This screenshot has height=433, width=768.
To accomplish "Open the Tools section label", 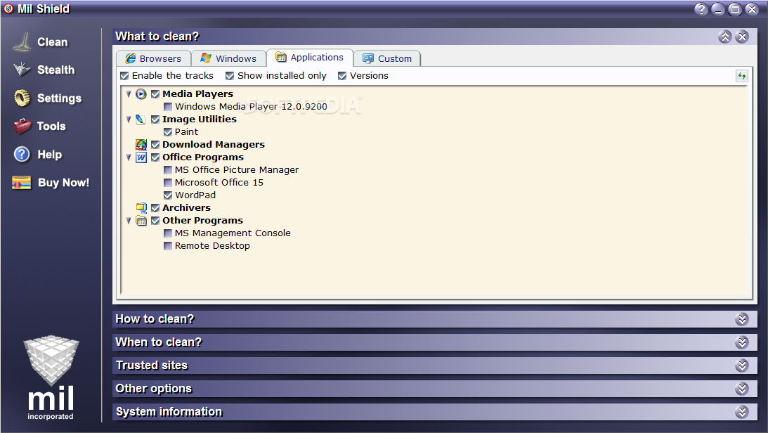I will [x=51, y=127].
